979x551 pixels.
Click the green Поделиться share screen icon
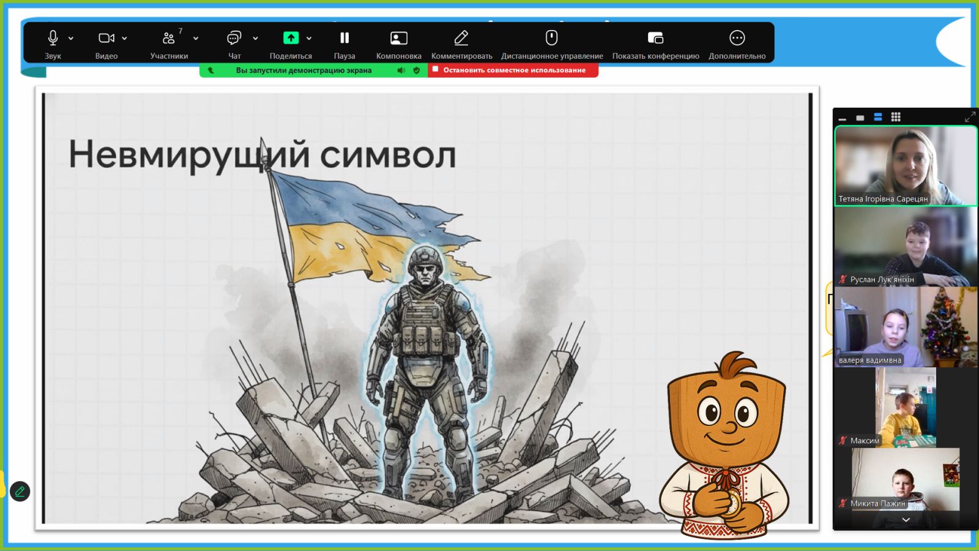pyautogui.click(x=291, y=39)
